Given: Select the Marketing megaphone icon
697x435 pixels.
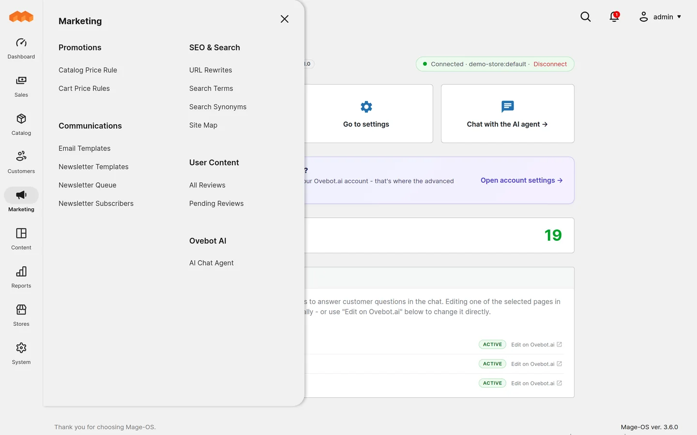Looking at the screenshot, I should [21, 195].
